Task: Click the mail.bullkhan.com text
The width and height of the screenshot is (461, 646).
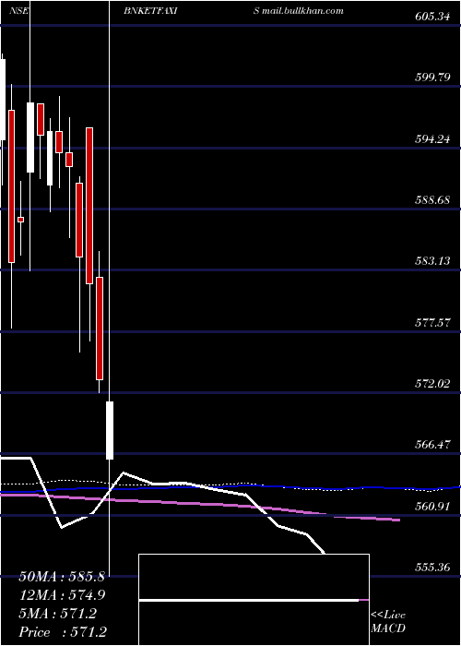Action: 302,11
